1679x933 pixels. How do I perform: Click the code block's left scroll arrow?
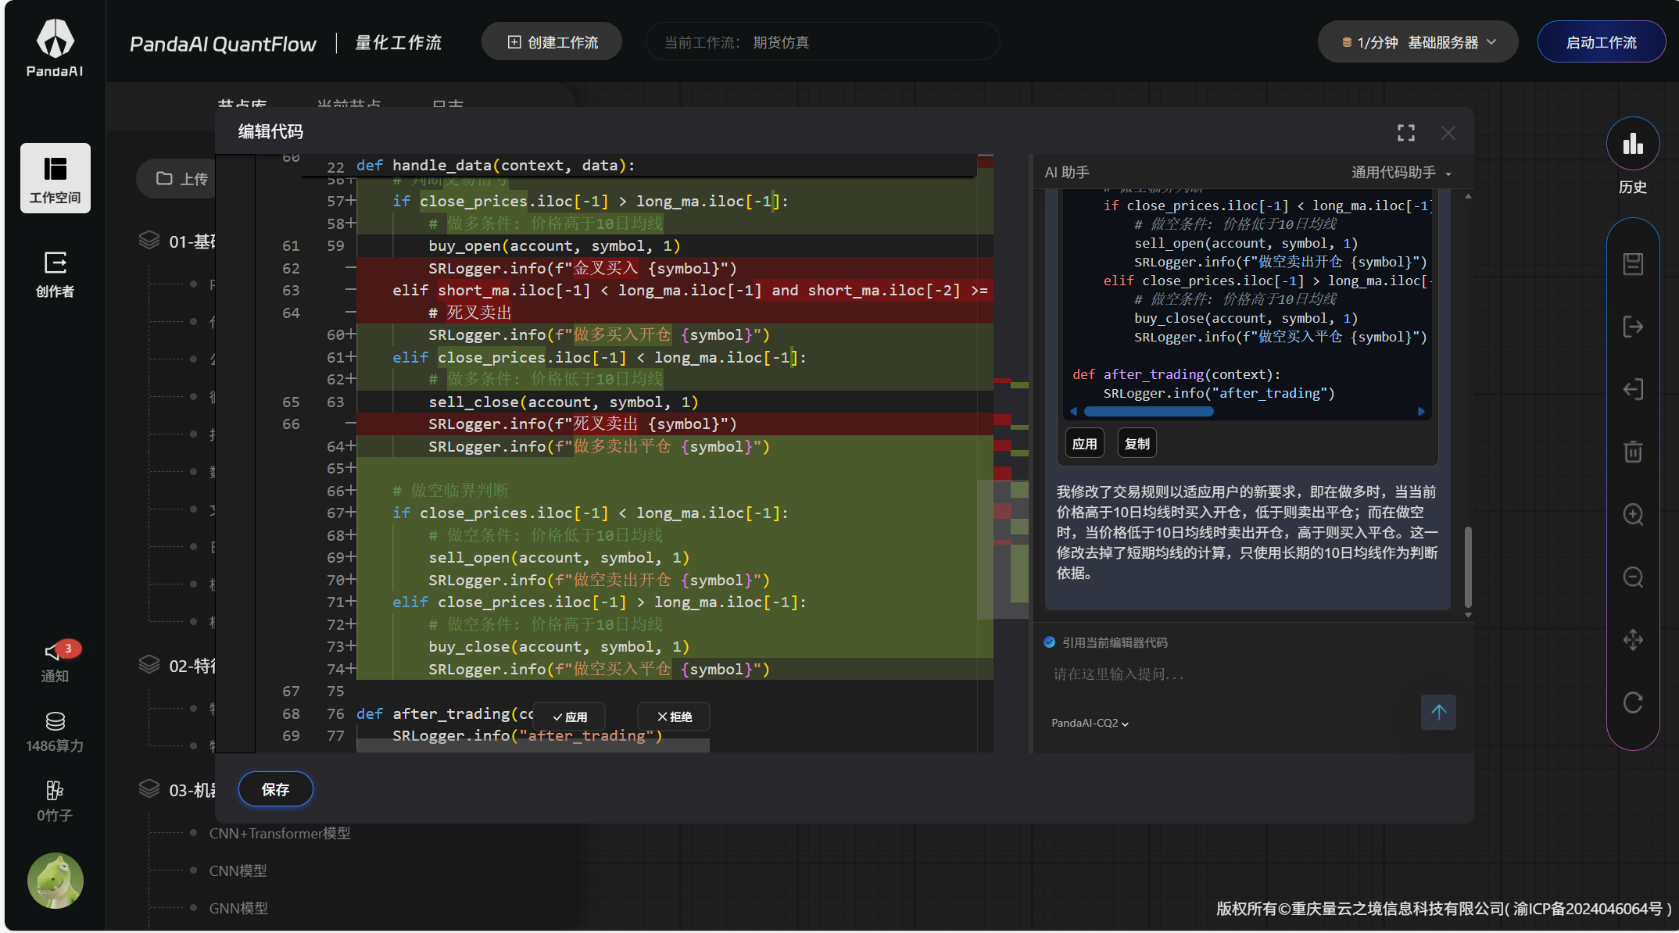(x=1074, y=412)
